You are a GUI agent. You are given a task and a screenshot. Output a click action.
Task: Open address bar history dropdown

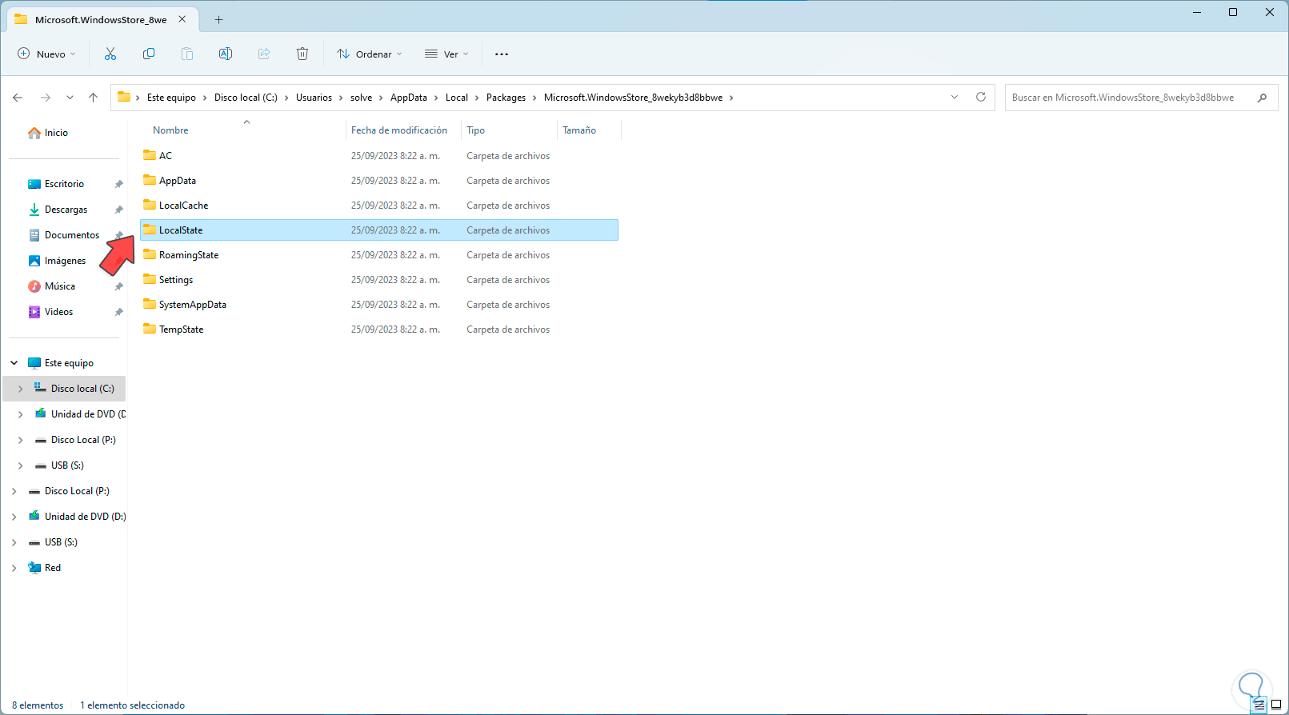(x=955, y=97)
